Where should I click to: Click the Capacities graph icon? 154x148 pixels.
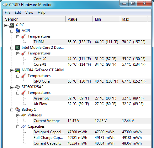(24, 126)
